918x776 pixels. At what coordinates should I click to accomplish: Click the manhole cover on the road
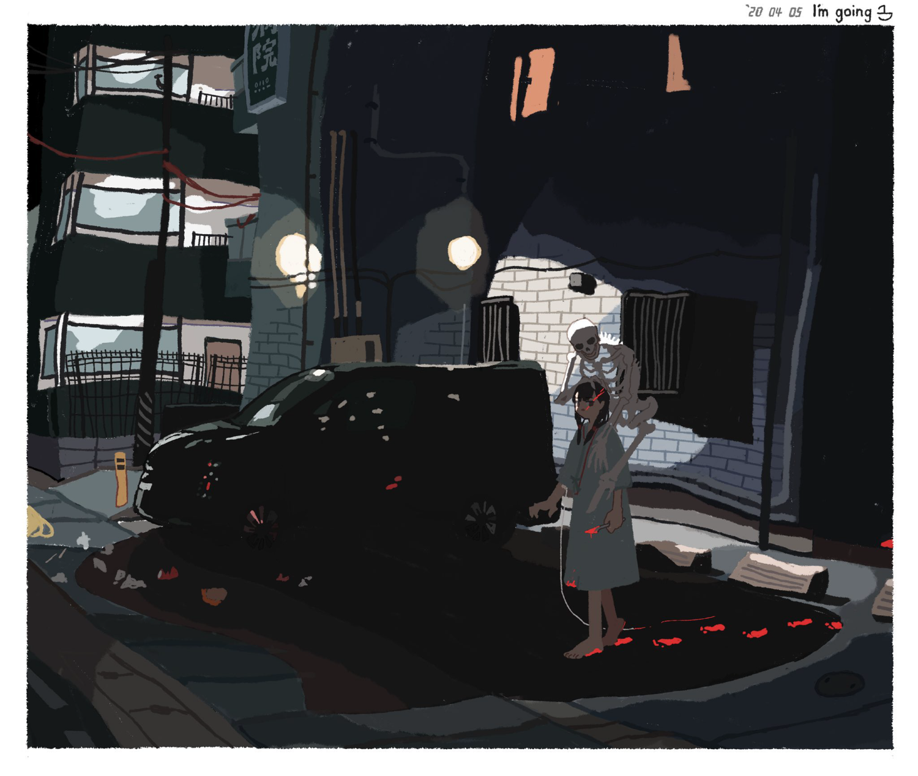tap(840, 682)
